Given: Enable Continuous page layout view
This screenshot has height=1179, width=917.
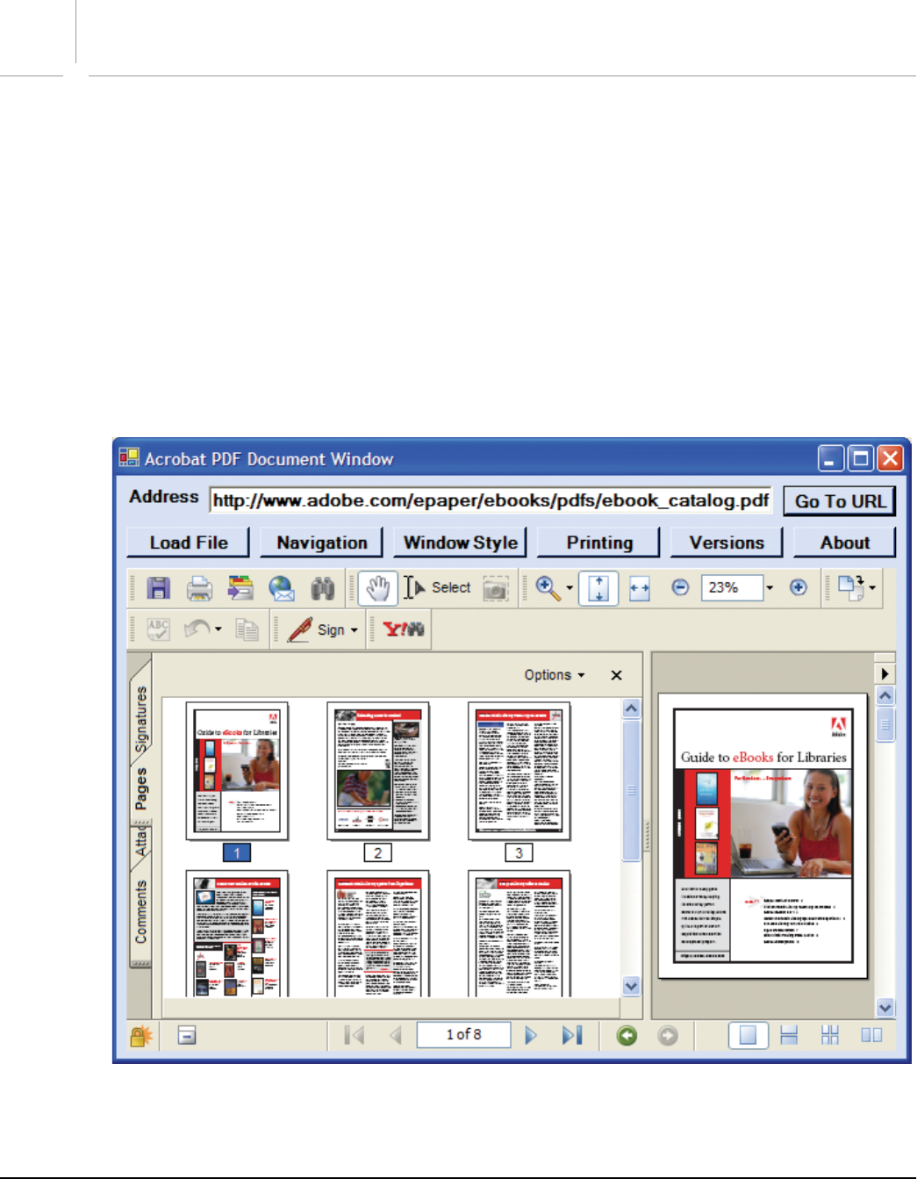Looking at the screenshot, I should pyautogui.click(x=789, y=1035).
